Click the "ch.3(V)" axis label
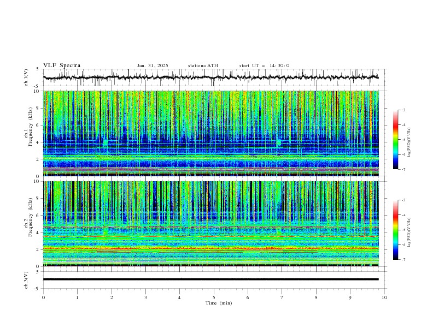Image resolution: width=433 pixels, height=334 pixels. pos(26,280)
